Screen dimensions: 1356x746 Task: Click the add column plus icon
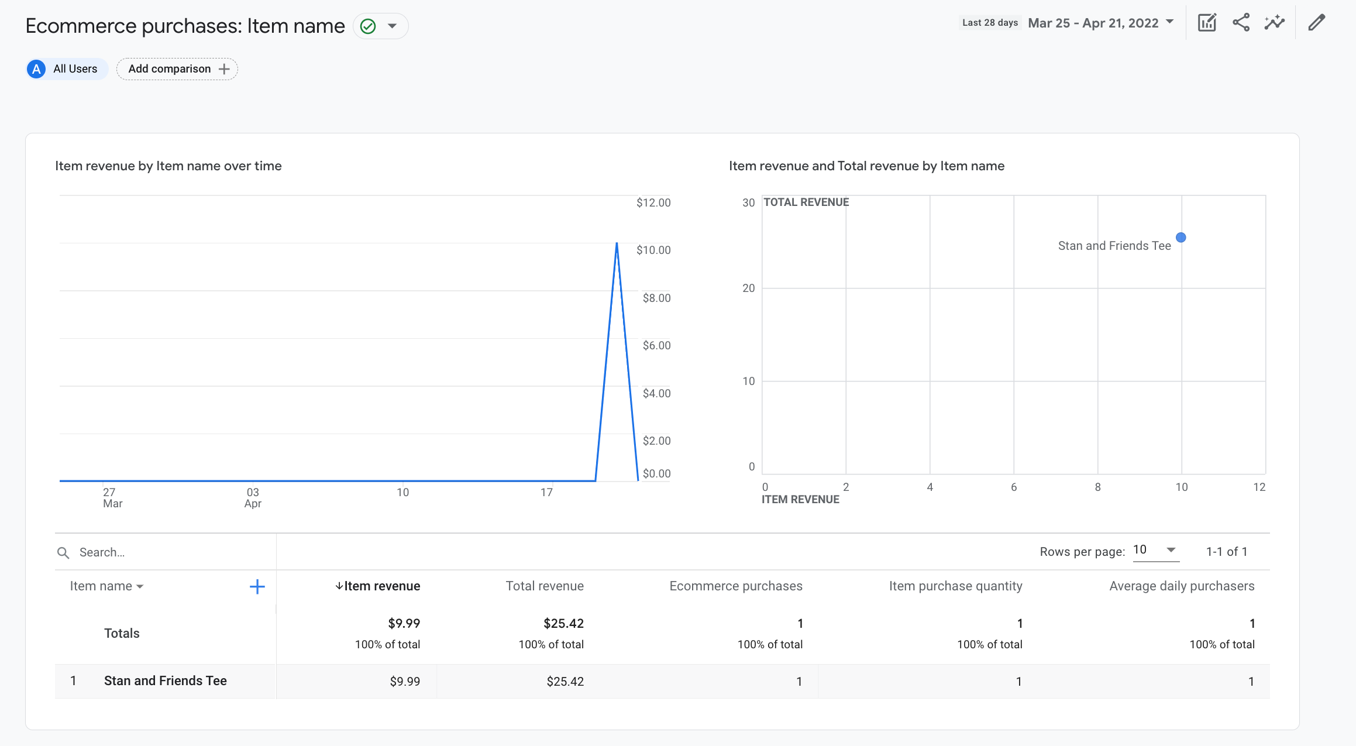pos(258,586)
